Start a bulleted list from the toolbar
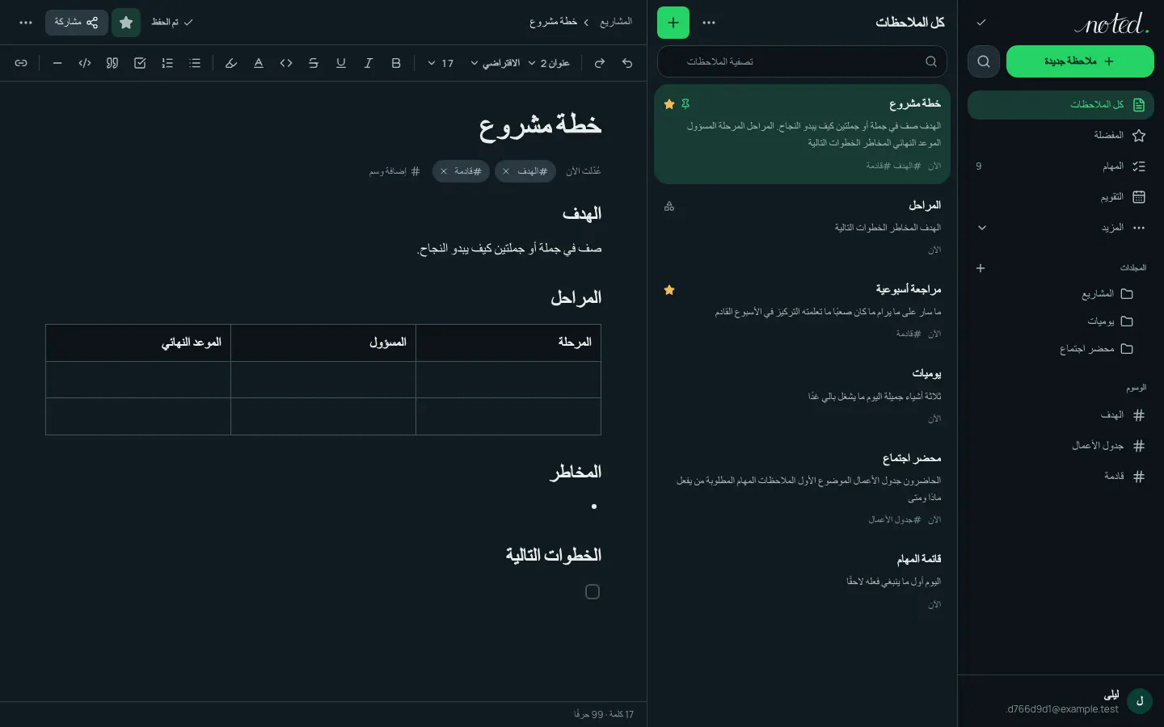This screenshot has height=727, width=1164. pyautogui.click(x=195, y=63)
